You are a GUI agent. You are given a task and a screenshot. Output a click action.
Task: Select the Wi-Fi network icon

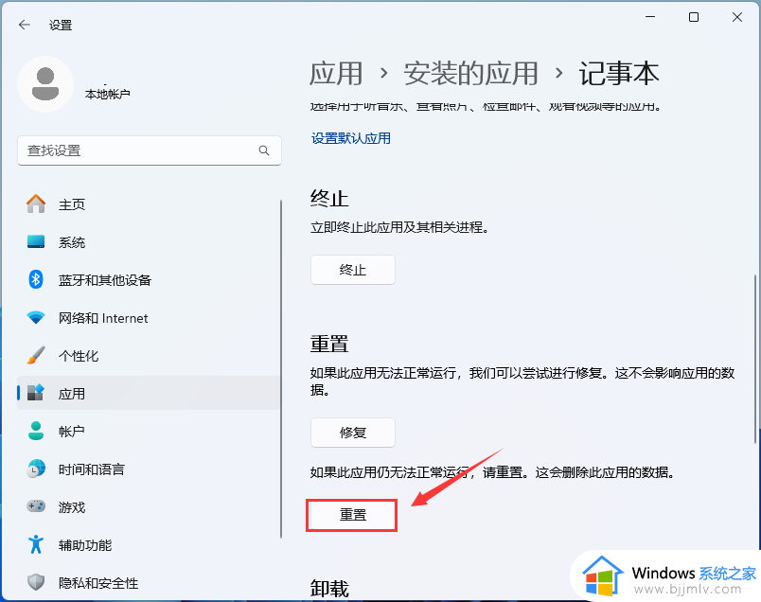coord(36,318)
